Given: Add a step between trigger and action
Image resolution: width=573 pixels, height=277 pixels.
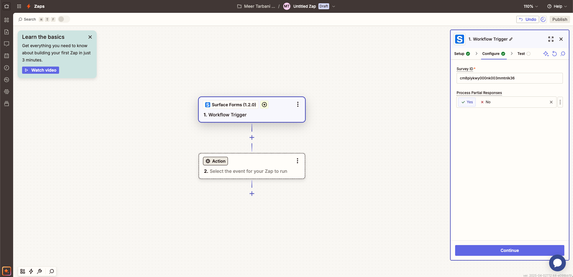Looking at the screenshot, I should pyautogui.click(x=252, y=138).
